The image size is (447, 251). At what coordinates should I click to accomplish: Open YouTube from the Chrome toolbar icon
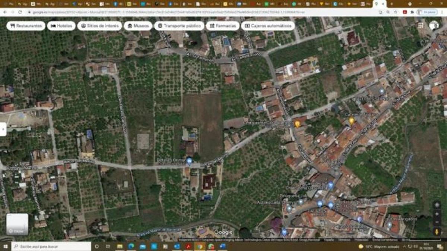click(x=405, y=12)
